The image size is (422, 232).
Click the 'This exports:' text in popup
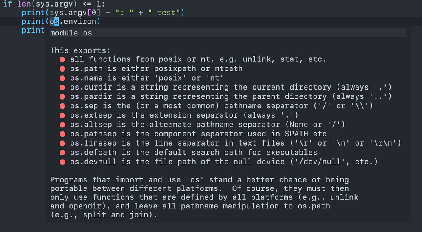coord(80,50)
